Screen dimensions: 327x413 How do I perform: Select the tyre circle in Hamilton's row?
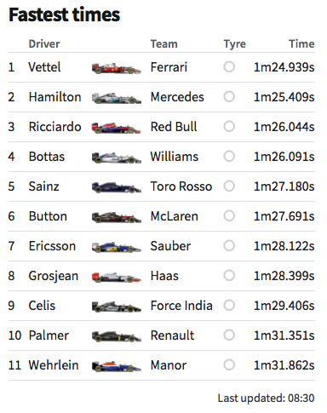pos(229,97)
